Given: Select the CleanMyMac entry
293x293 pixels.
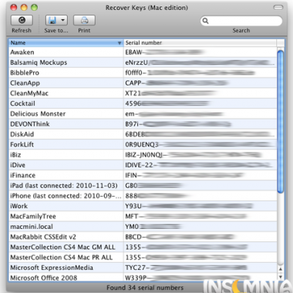Looking at the screenshot, I should pos(143,93).
